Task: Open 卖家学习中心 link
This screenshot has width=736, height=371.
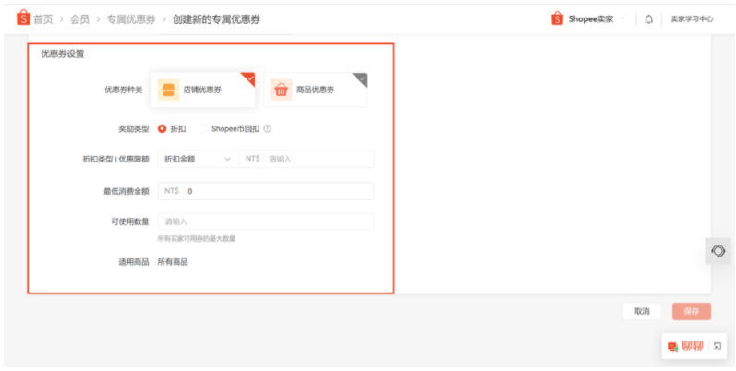Action: (692, 19)
